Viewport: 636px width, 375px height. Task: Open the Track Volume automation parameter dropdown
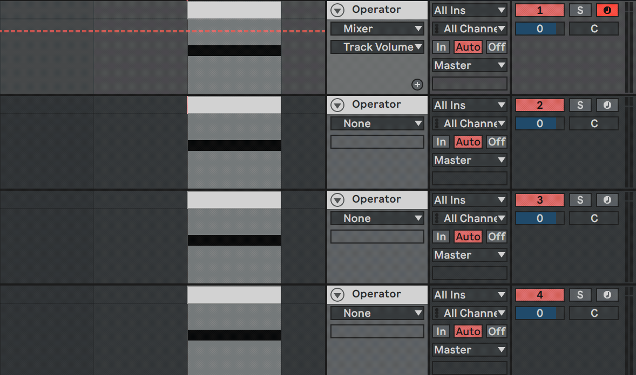377,47
